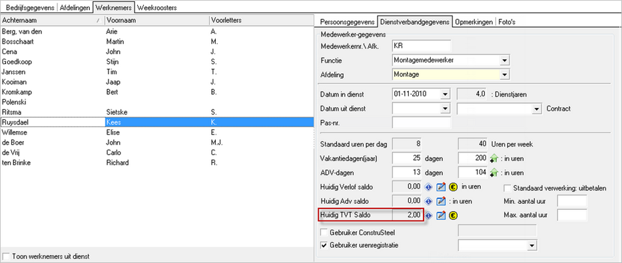Select employee de Boer
Viewport: 622px width, 263px height.
tap(156, 142)
